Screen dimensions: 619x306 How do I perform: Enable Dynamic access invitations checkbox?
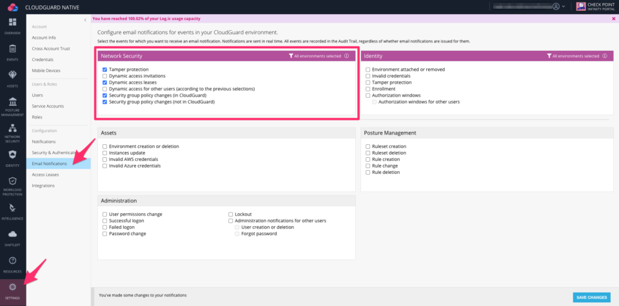pyautogui.click(x=104, y=76)
